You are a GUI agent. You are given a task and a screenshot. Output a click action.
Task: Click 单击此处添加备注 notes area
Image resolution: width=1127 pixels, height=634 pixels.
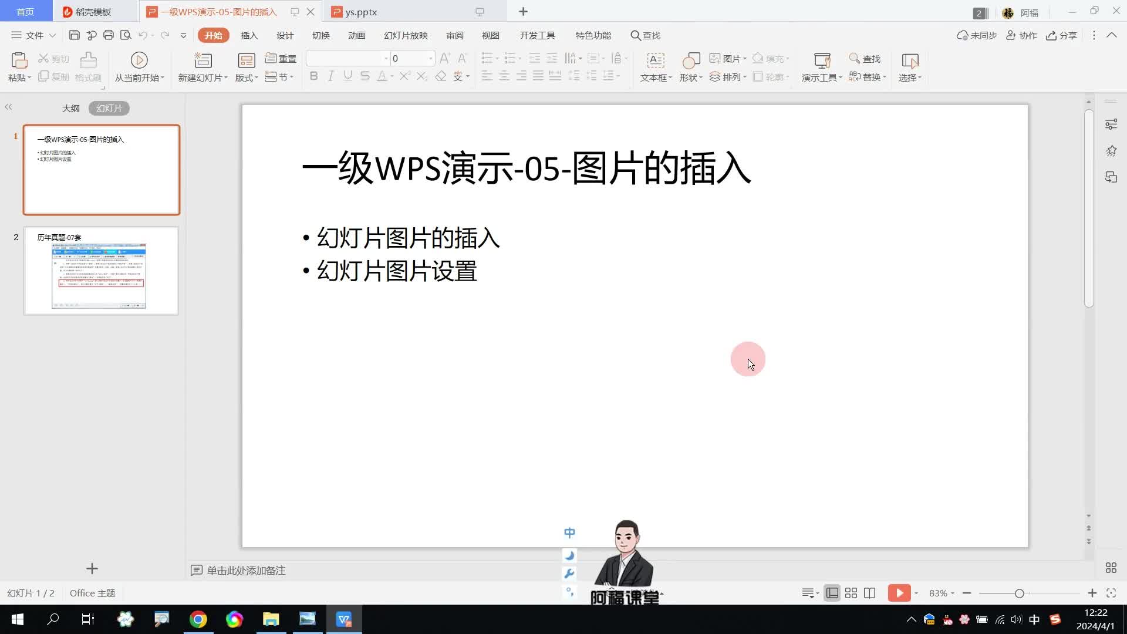(x=246, y=570)
